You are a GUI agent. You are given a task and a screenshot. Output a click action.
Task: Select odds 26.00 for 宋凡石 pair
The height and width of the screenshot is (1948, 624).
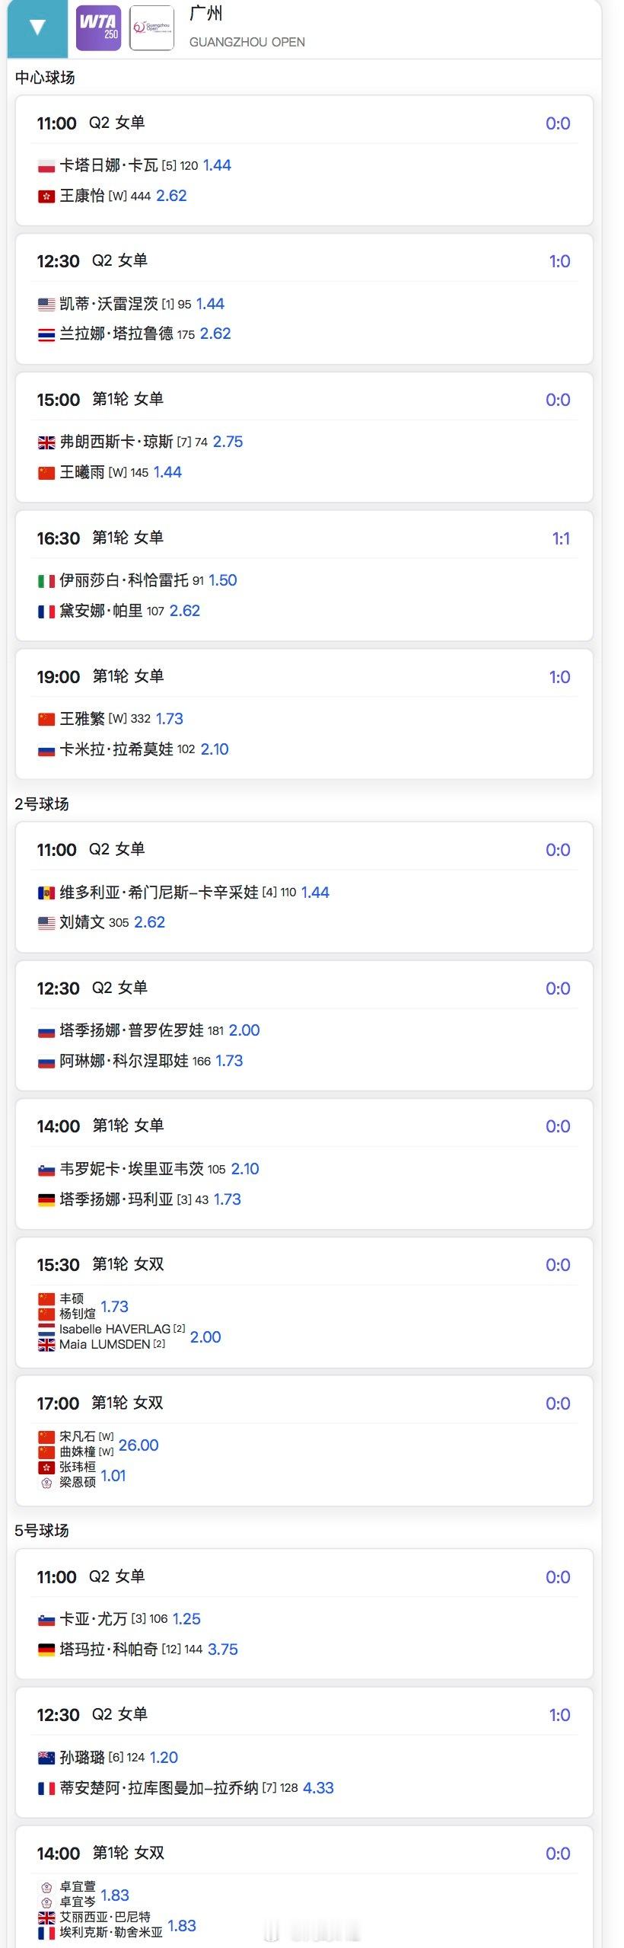pos(138,1445)
